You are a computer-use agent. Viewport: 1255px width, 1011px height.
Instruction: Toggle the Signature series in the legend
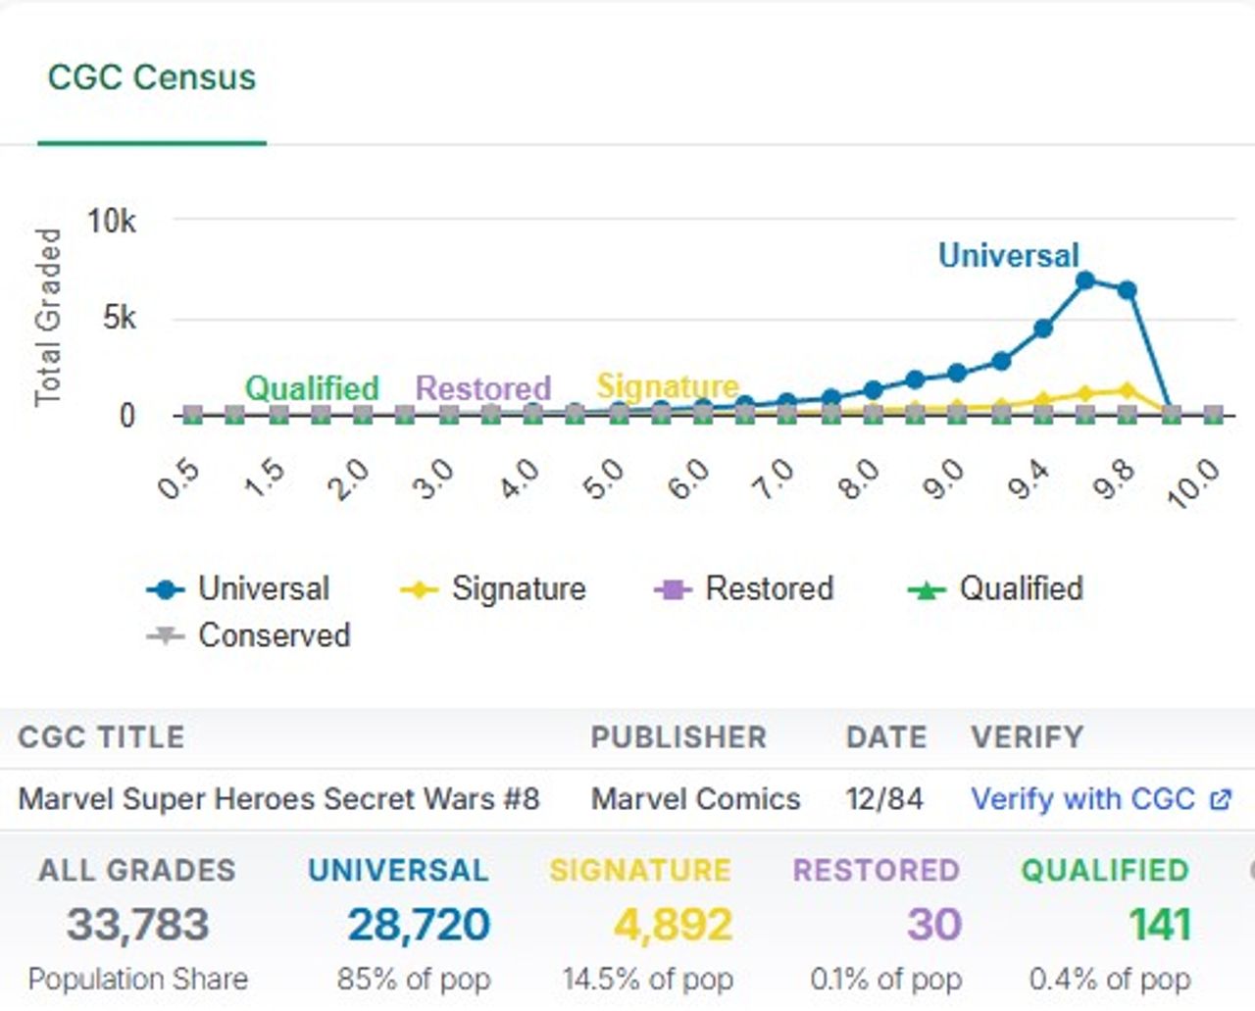[493, 589]
